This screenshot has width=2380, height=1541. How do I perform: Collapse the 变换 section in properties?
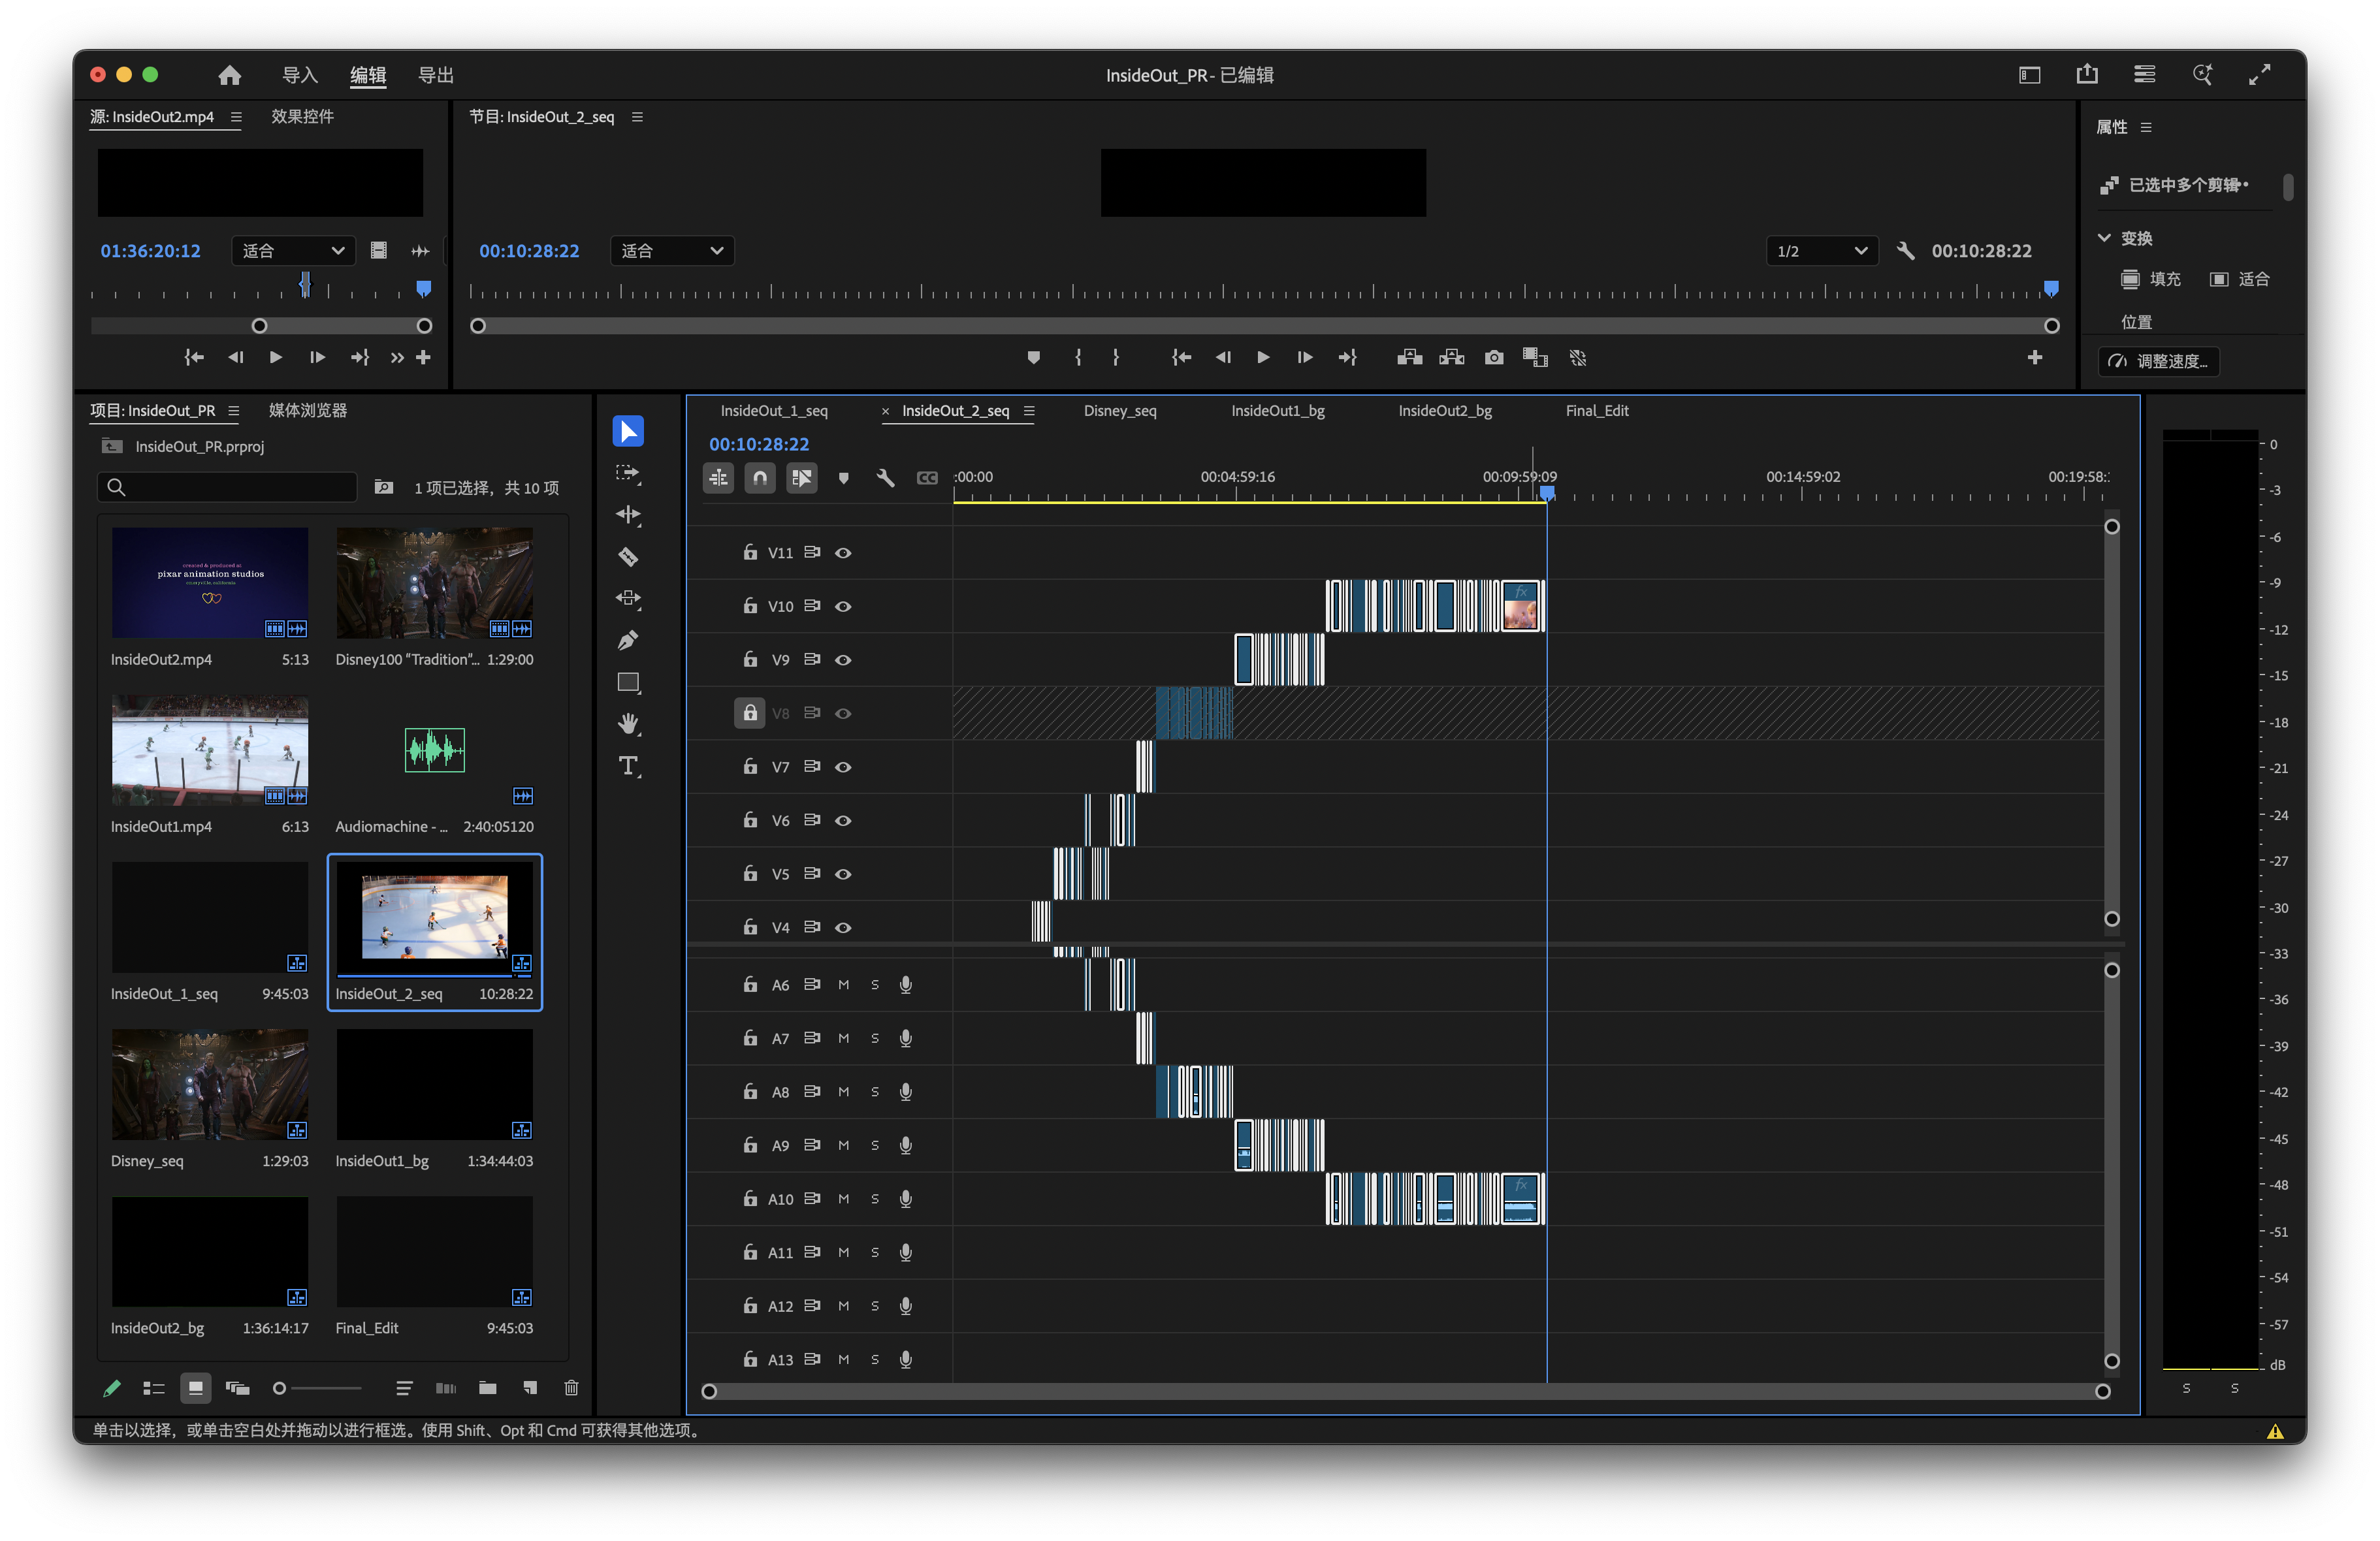2104,238
